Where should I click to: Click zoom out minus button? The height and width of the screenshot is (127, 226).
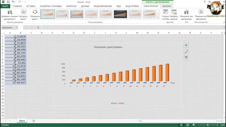(198, 125)
